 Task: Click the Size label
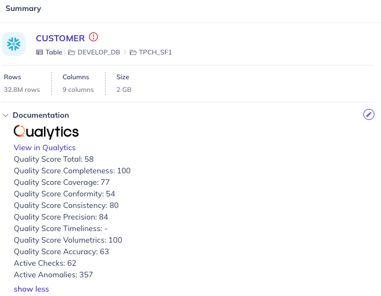point(123,77)
